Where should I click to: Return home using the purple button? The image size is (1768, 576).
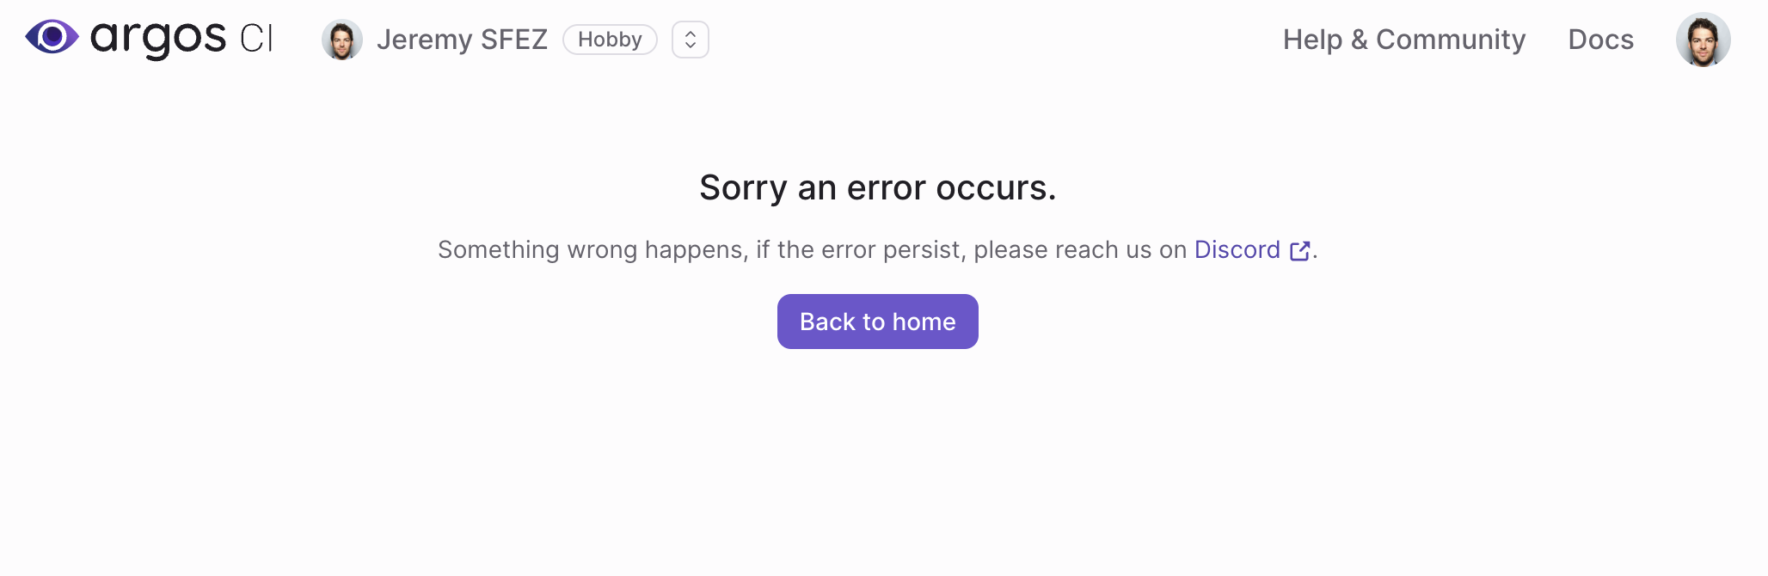point(877,321)
